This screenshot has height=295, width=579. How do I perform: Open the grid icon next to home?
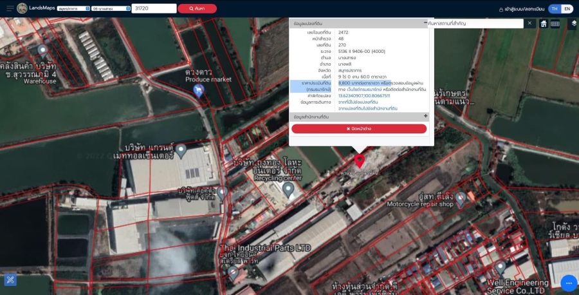(555, 24)
